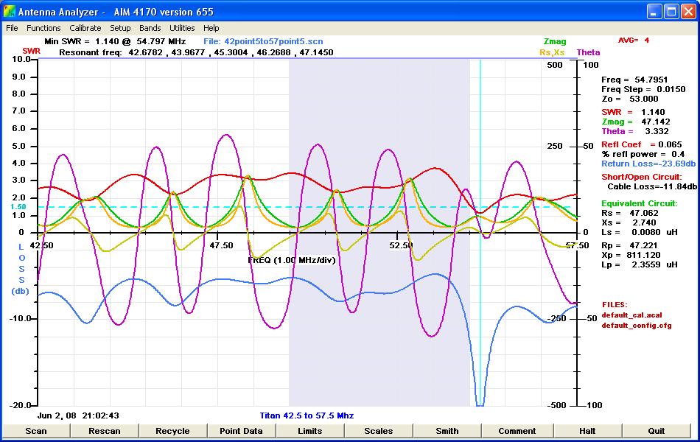Click the Freq Step = 0.0150 value

pos(643,89)
